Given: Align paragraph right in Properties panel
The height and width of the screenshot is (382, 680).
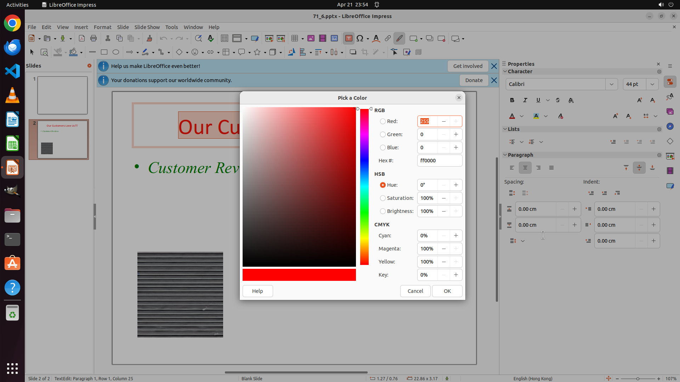Looking at the screenshot, I should [538, 168].
